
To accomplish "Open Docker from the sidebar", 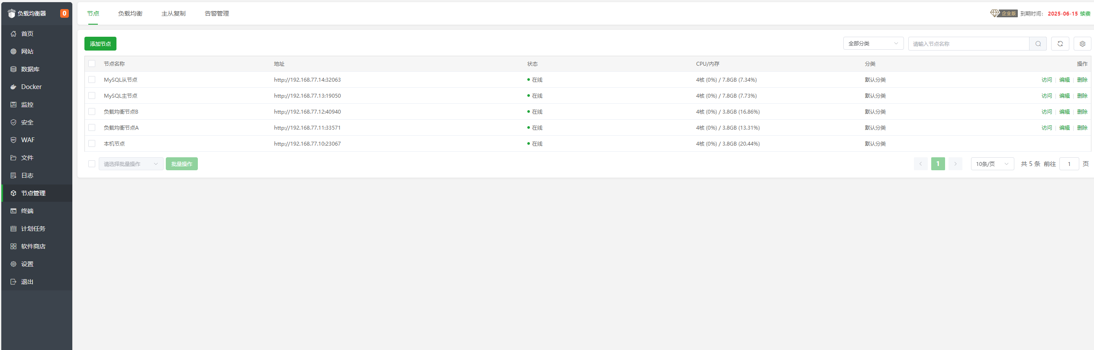I will pyautogui.click(x=31, y=87).
